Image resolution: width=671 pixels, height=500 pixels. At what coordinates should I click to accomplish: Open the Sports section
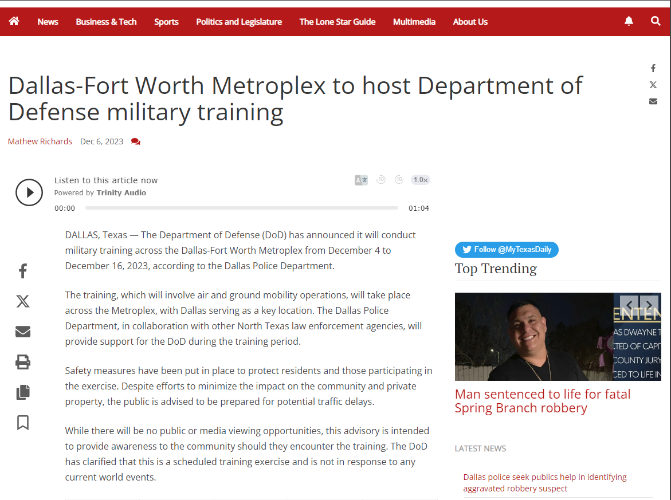click(167, 22)
